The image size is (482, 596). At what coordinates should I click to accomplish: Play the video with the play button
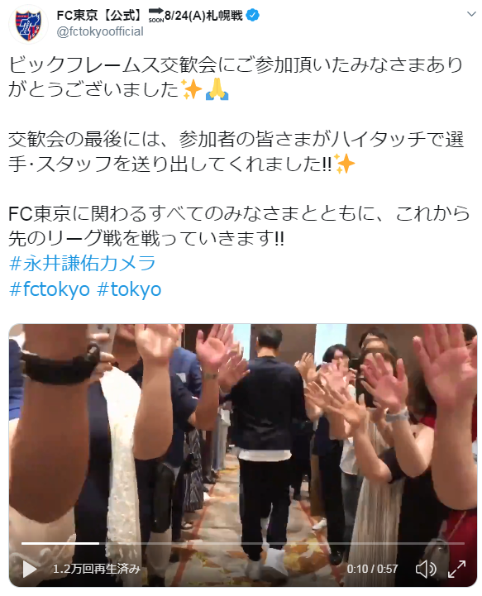29,569
